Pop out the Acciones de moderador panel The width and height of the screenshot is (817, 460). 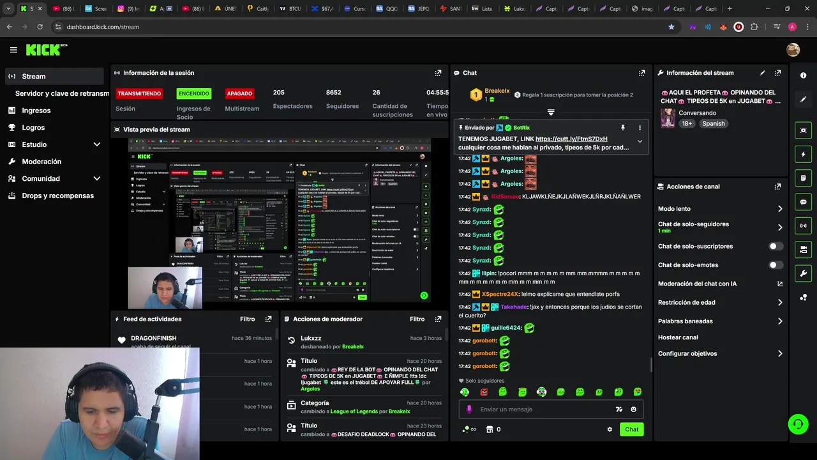(x=438, y=319)
